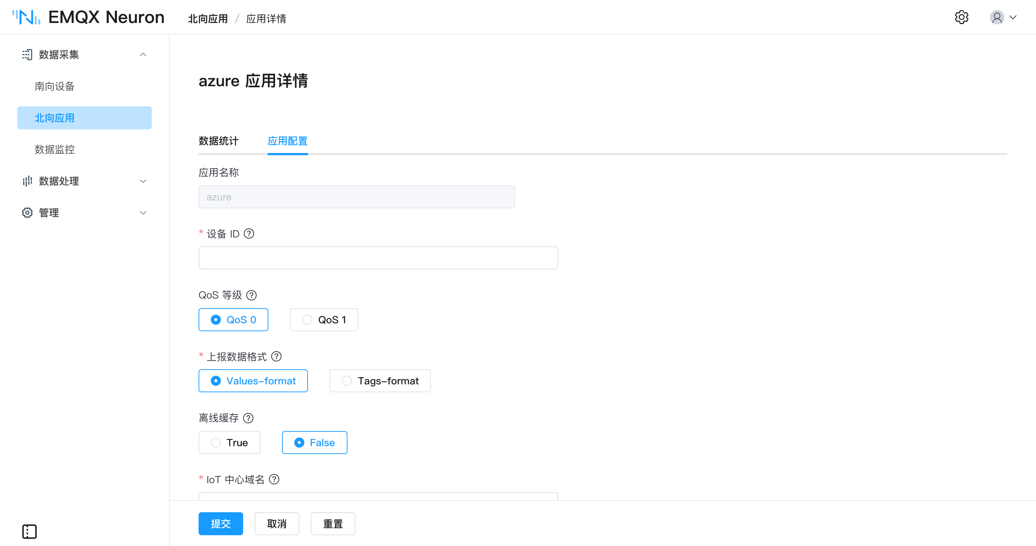Open 南向设备 in the sidebar
1036x546 pixels.
(85, 86)
